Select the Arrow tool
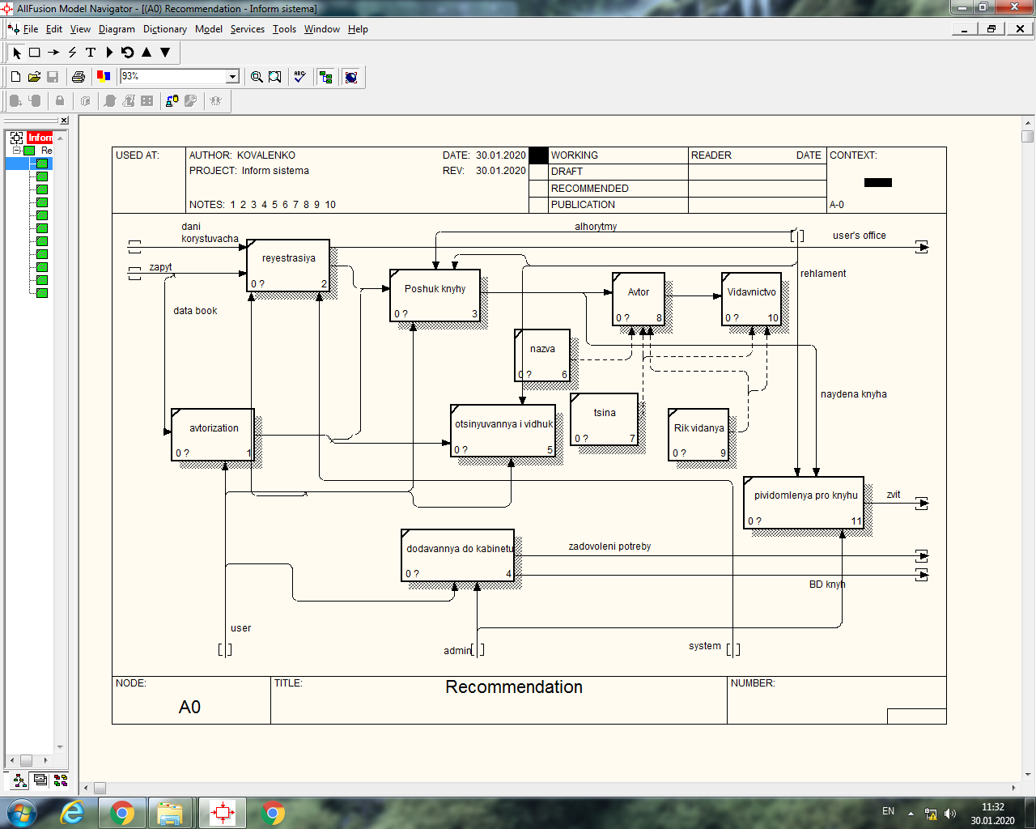The height and width of the screenshot is (829, 1036). (x=53, y=53)
